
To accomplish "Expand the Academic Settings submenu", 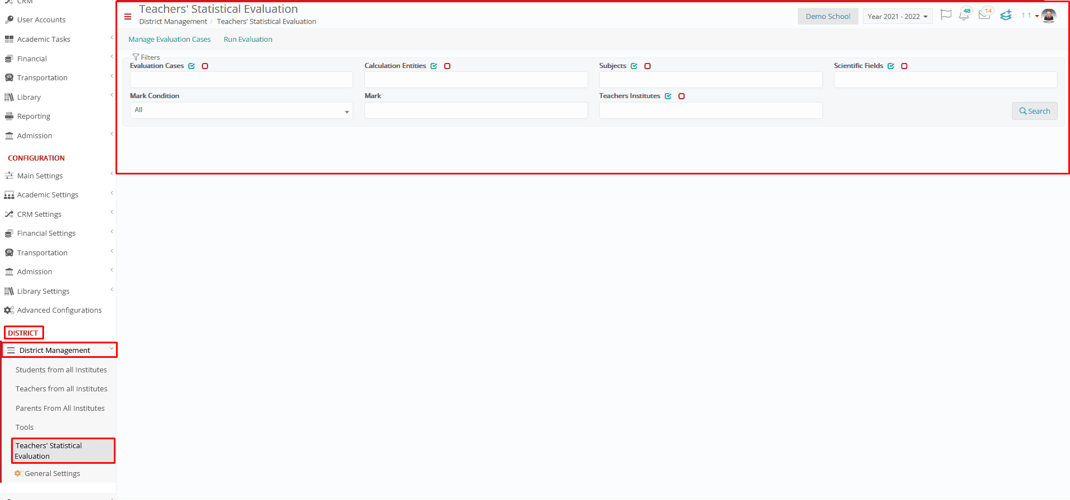I will click(x=112, y=193).
